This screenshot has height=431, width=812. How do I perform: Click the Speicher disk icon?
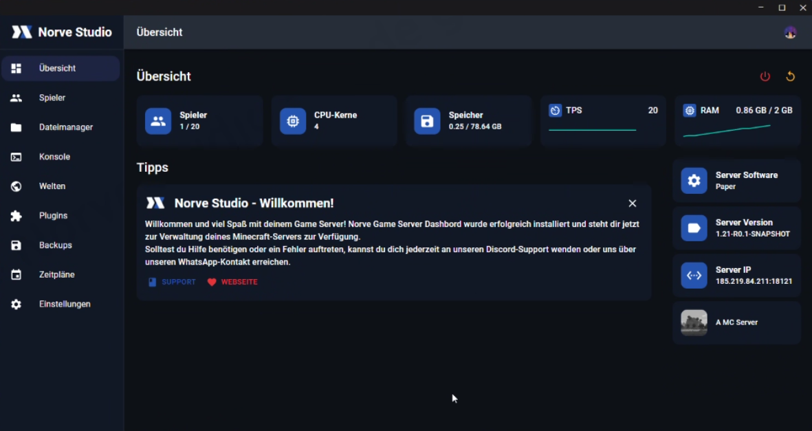(x=427, y=121)
